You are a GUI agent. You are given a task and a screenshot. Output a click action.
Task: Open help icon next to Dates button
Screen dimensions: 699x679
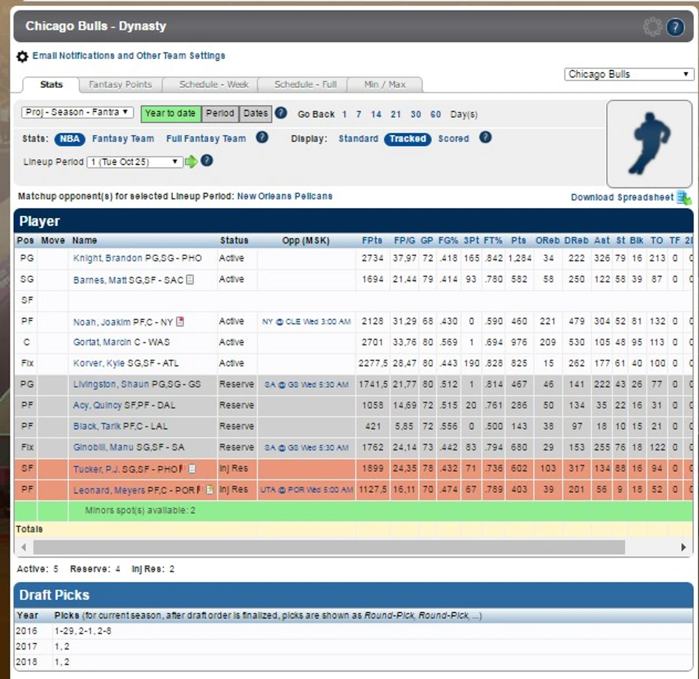pyautogui.click(x=281, y=113)
